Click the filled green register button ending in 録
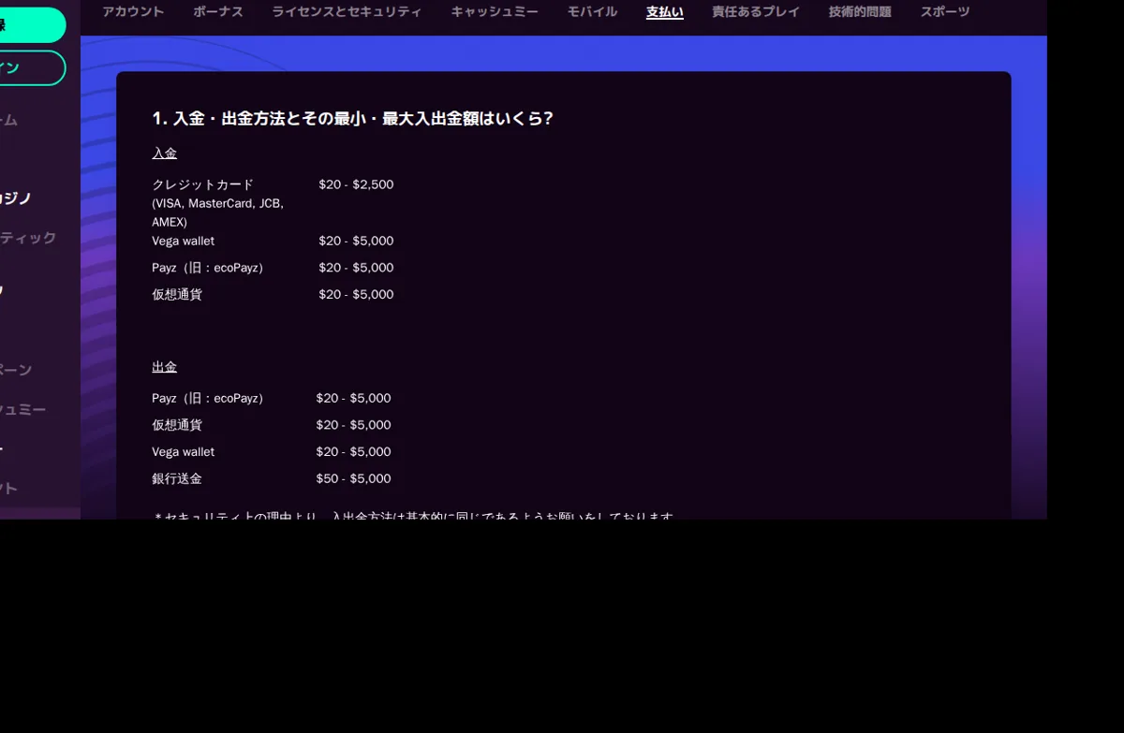This screenshot has height=733, width=1124. (32, 25)
